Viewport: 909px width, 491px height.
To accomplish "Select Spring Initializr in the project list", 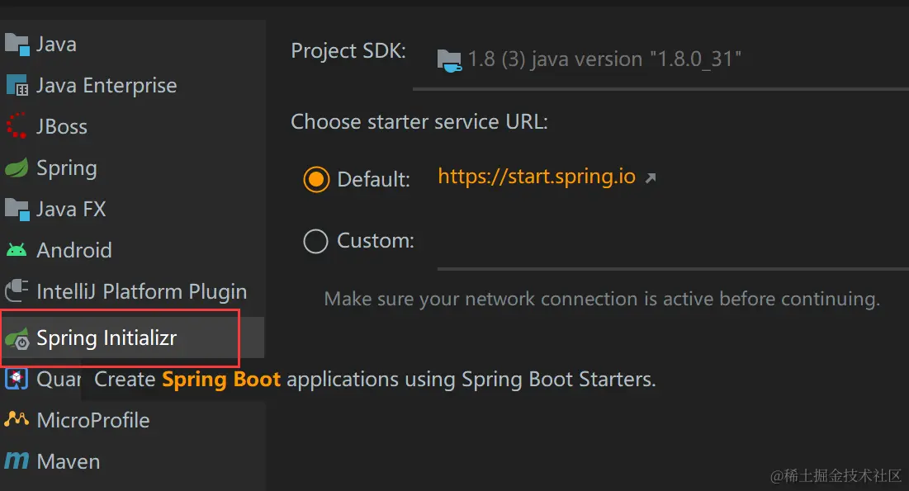I will click(x=107, y=338).
